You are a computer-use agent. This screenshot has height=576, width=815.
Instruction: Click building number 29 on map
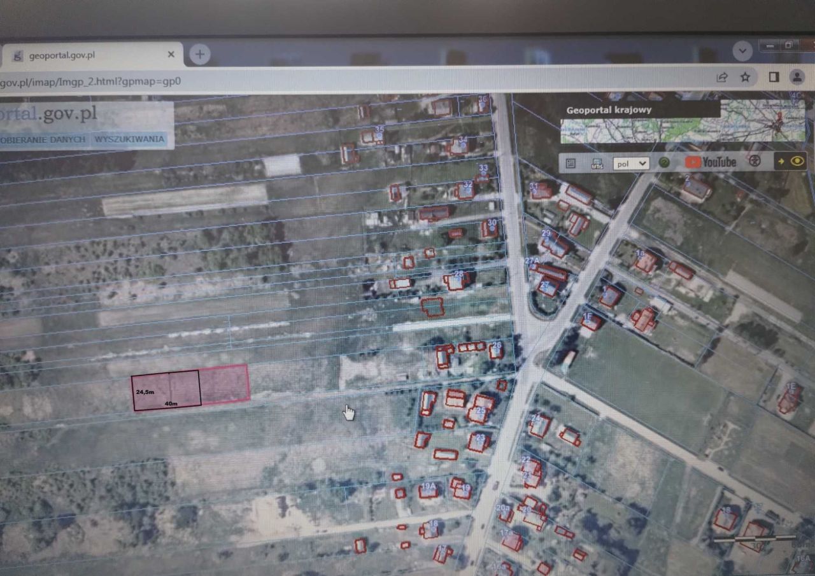(x=546, y=234)
